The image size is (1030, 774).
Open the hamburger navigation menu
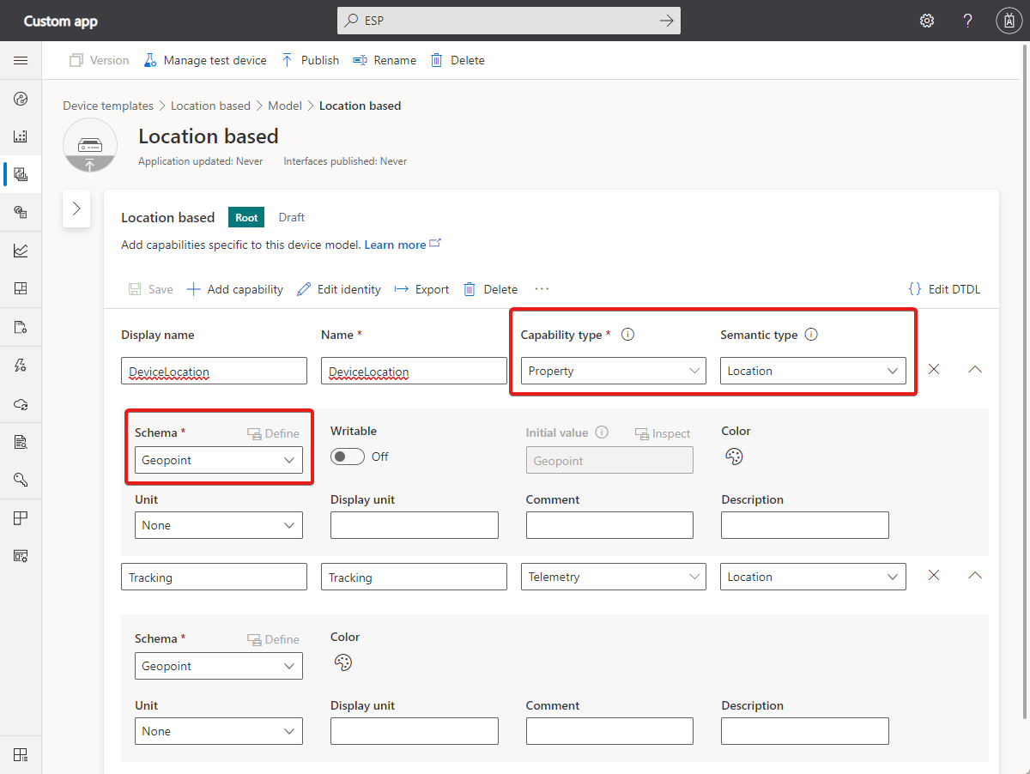[x=21, y=60]
